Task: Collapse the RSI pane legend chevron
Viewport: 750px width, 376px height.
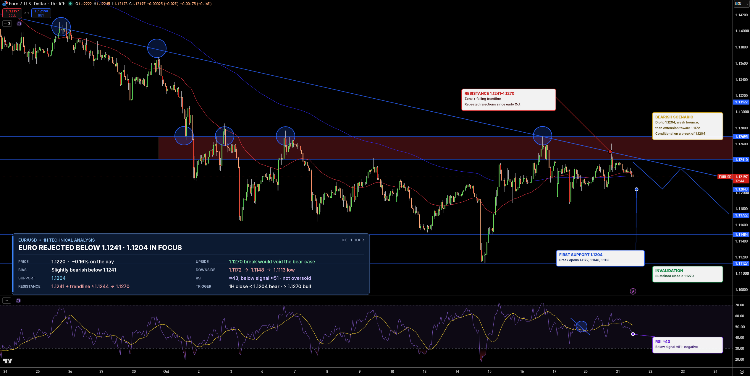Action: pyautogui.click(x=7, y=301)
